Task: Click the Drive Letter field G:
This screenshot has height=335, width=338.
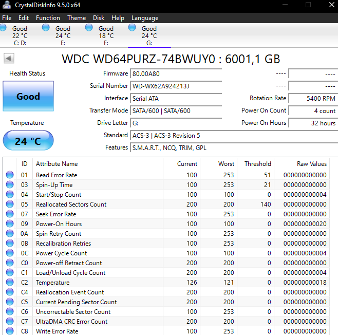Action: pyautogui.click(x=176, y=123)
